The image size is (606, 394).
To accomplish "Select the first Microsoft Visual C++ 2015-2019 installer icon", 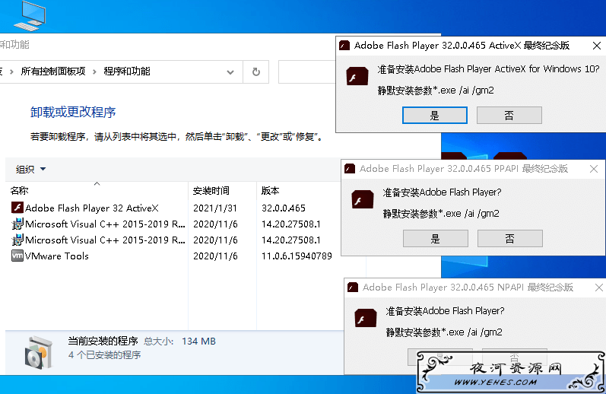I will click(17, 224).
